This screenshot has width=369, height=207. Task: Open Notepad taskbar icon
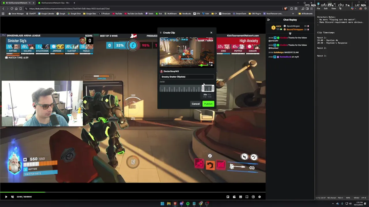194,204
